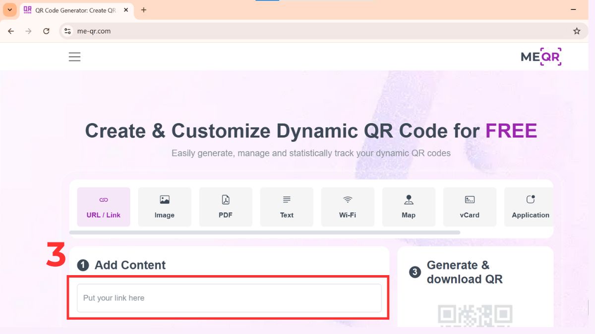Pick the Wi-Fi QR code type
The height and width of the screenshot is (334, 595).
[348, 206]
